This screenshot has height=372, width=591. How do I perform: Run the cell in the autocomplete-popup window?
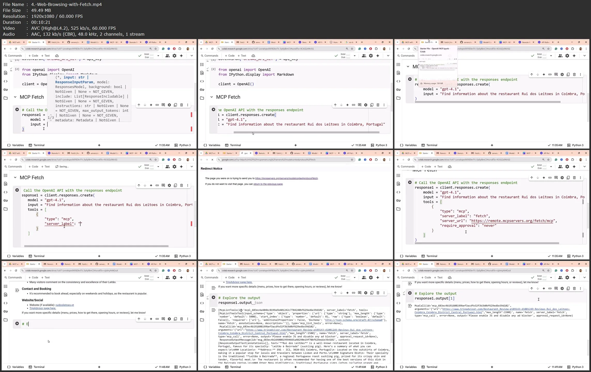pyautogui.click(x=17, y=110)
